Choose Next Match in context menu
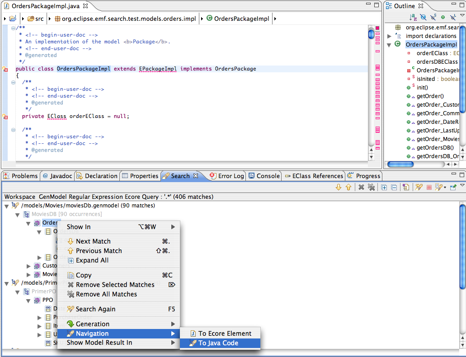 click(x=118, y=241)
